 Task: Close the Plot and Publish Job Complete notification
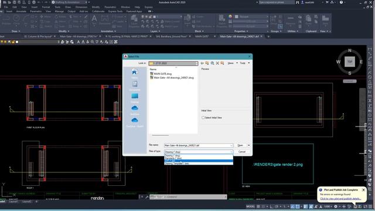[363, 190]
